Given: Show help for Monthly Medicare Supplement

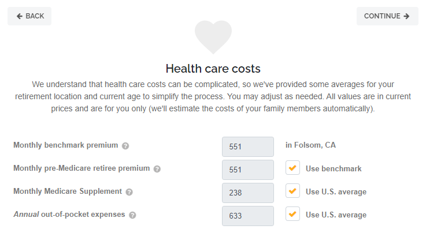Looking at the screenshot, I should [x=129, y=192].
